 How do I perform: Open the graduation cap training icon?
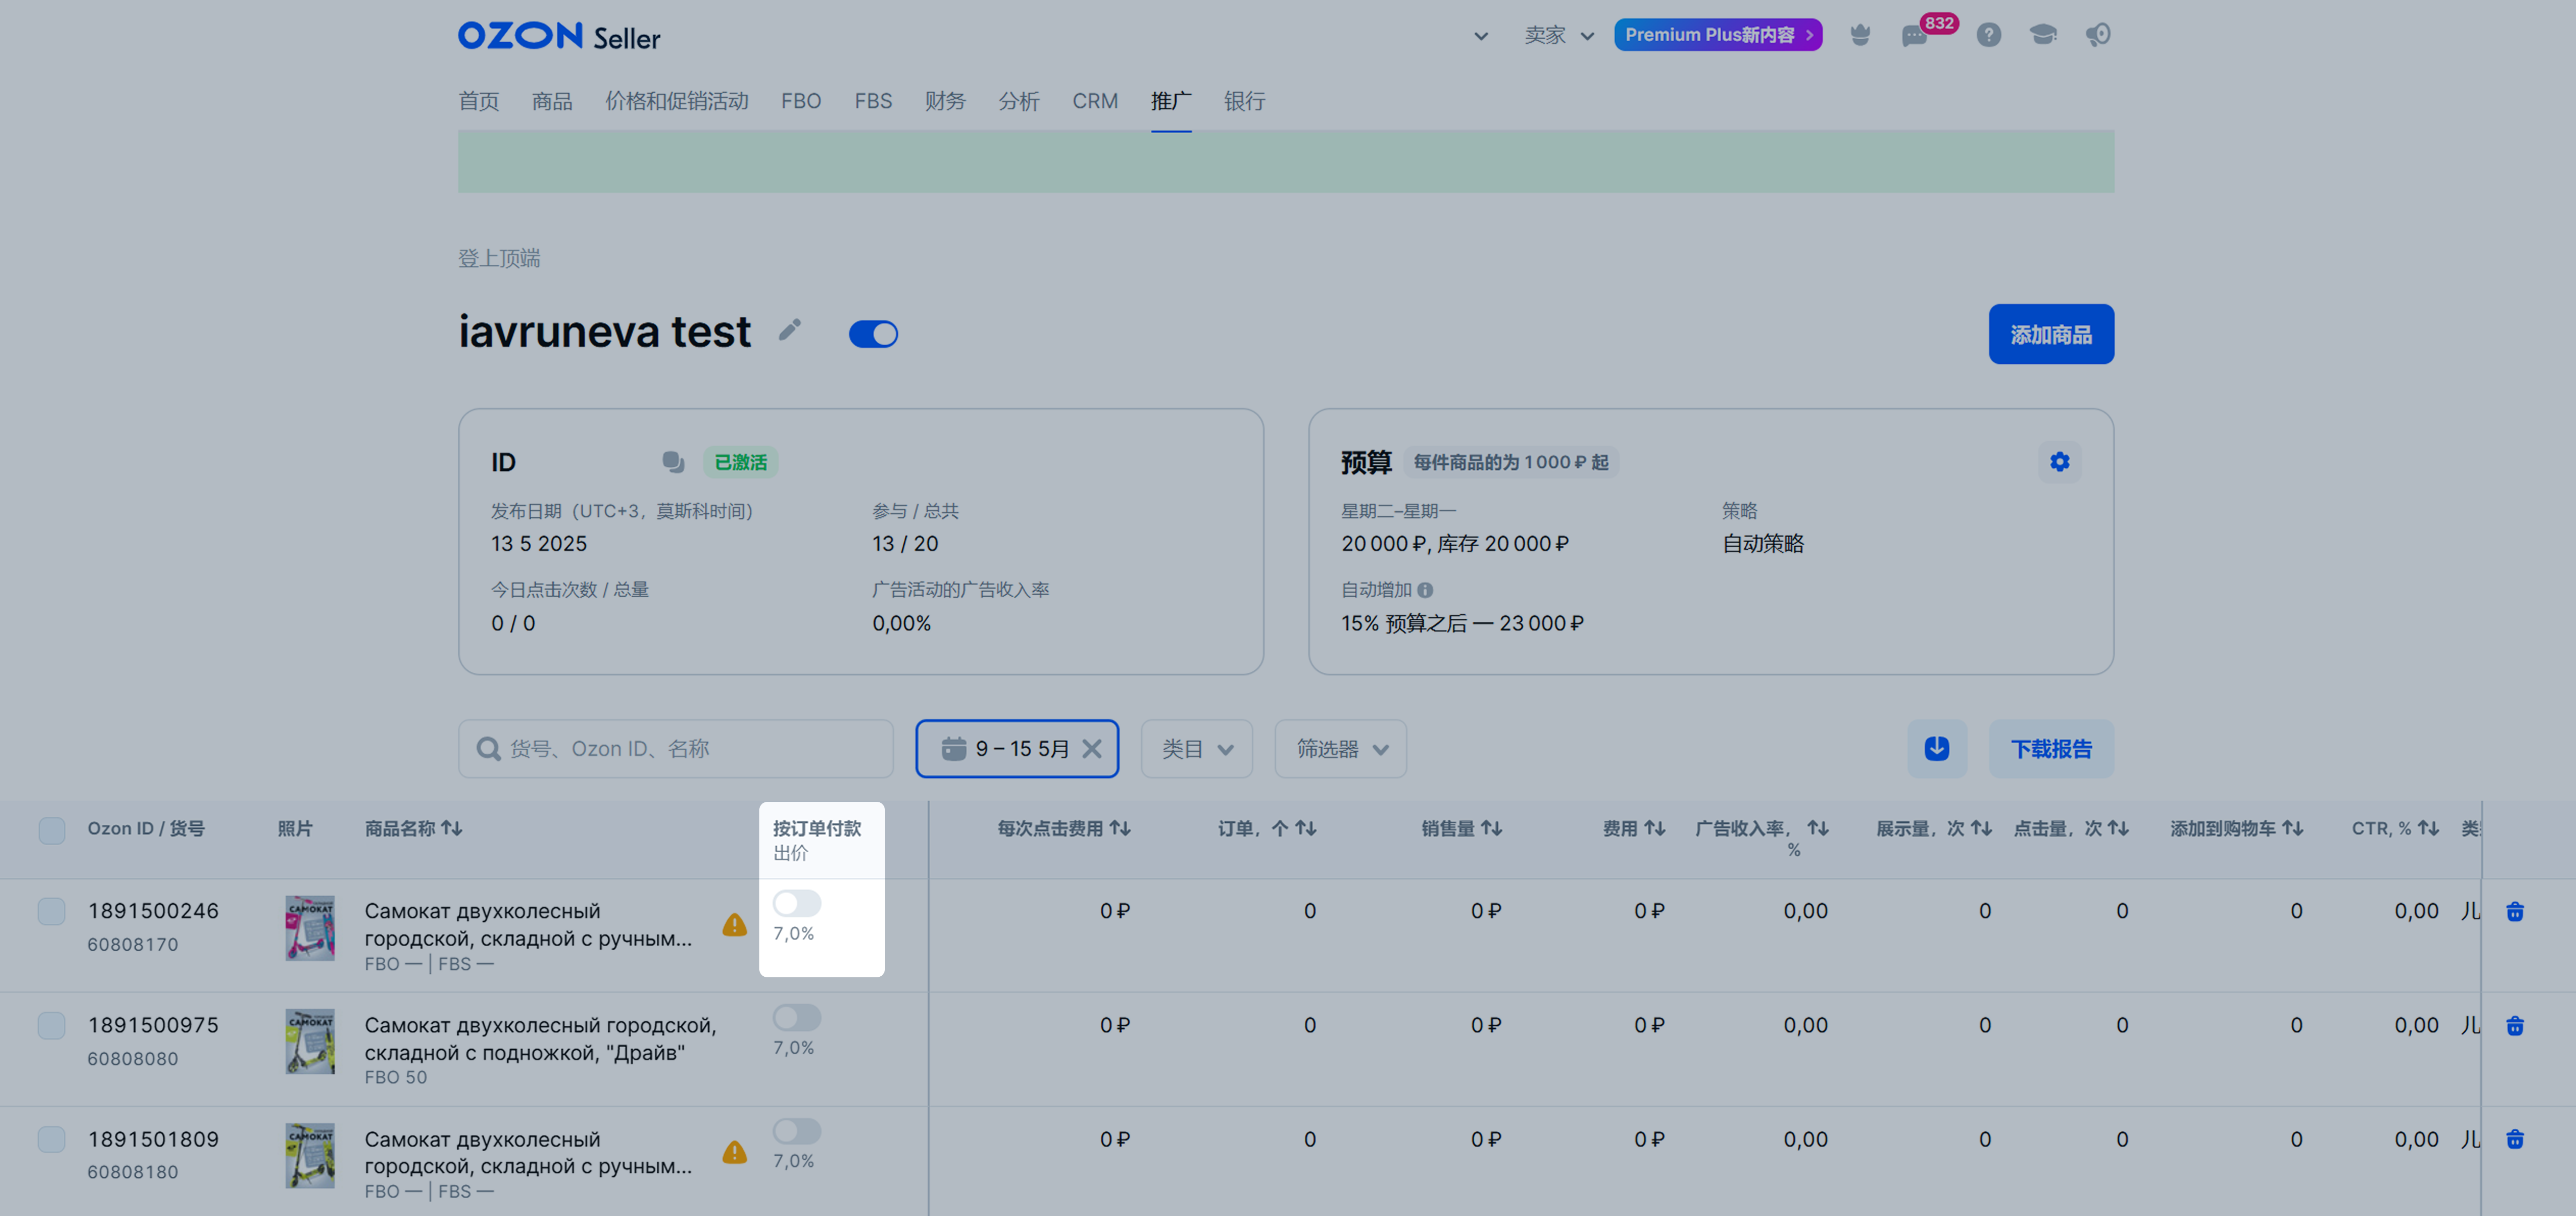pyautogui.click(x=2042, y=35)
